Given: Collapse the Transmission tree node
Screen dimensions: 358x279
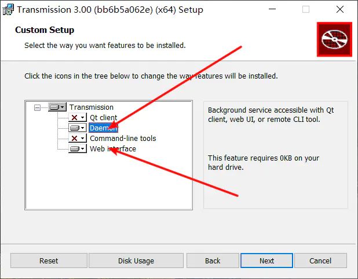Looking at the screenshot, I should coord(38,107).
